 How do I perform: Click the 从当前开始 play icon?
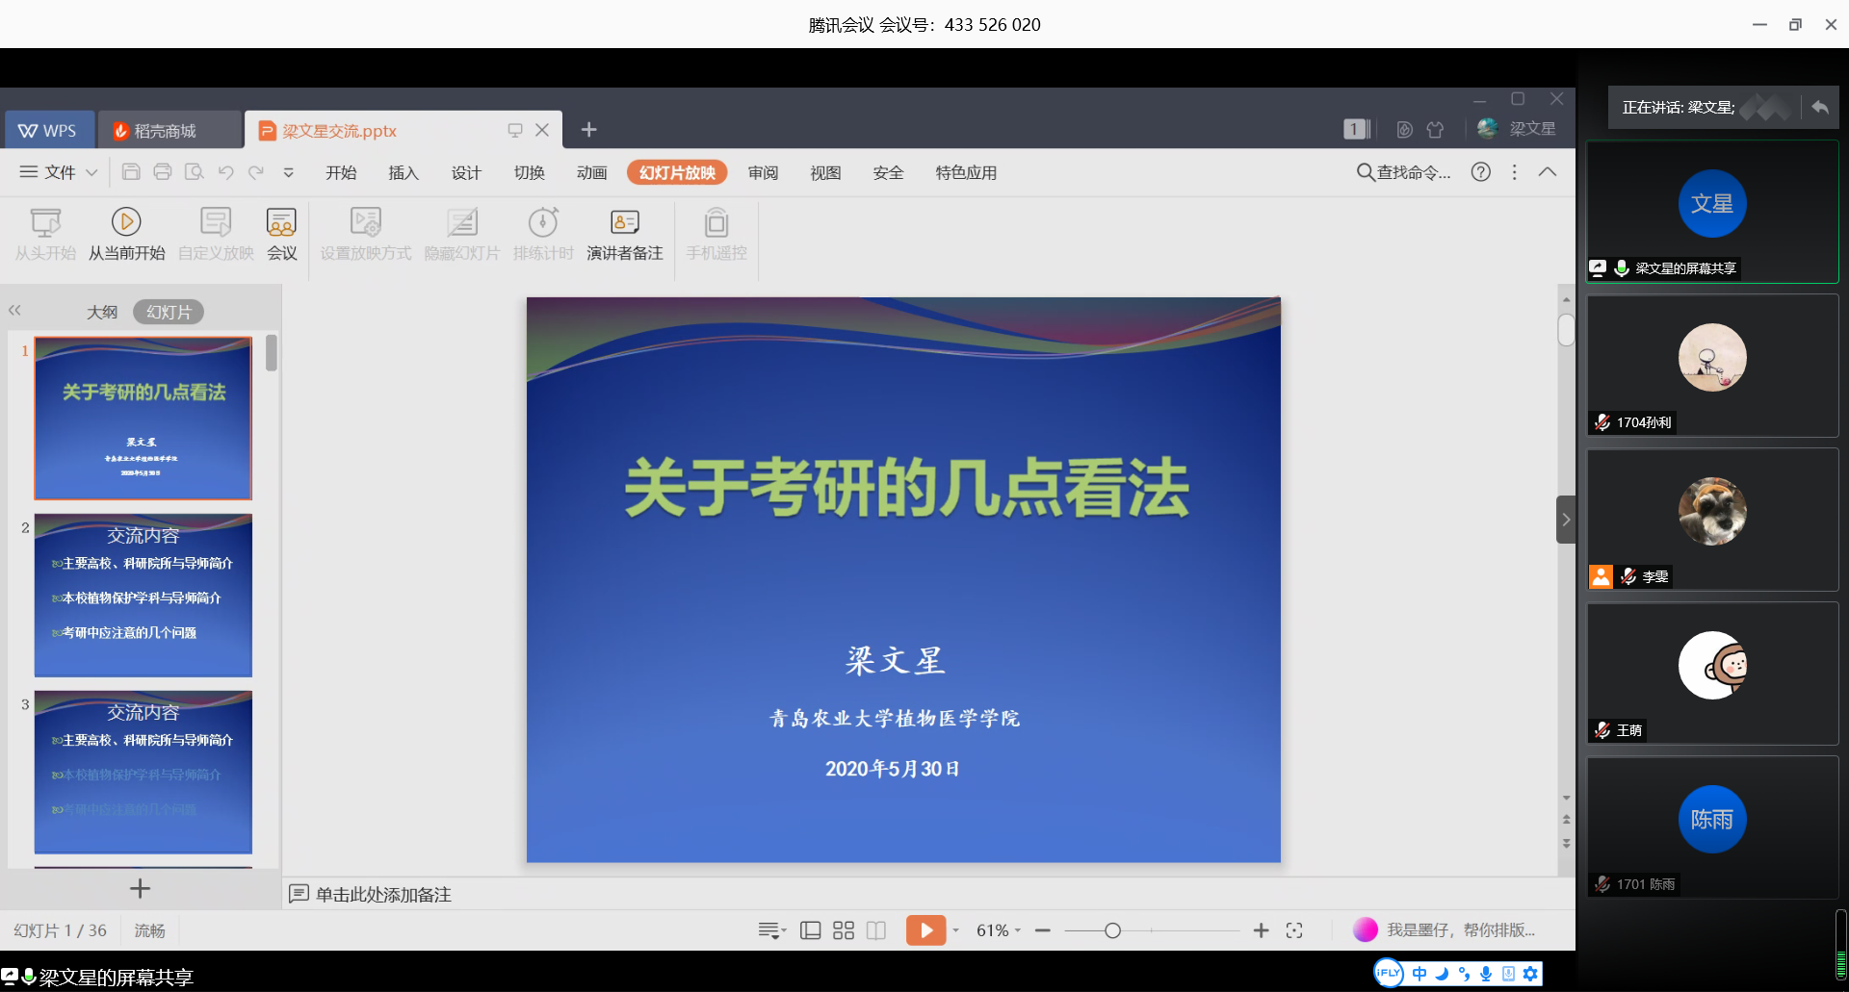click(126, 222)
